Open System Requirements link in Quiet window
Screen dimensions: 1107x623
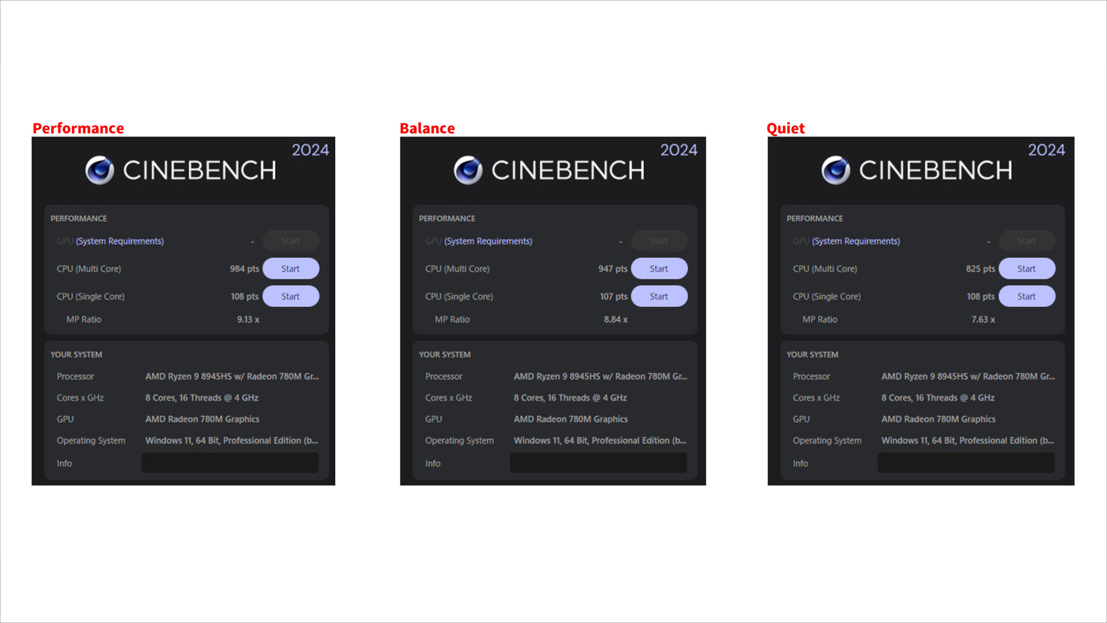click(855, 241)
